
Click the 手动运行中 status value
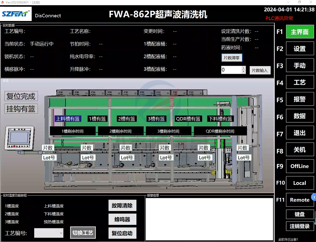[x=42, y=44]
